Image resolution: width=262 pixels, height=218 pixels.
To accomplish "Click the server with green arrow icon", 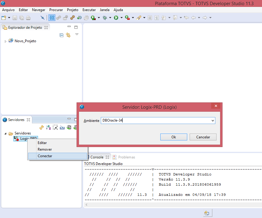I will click(69, 128).
